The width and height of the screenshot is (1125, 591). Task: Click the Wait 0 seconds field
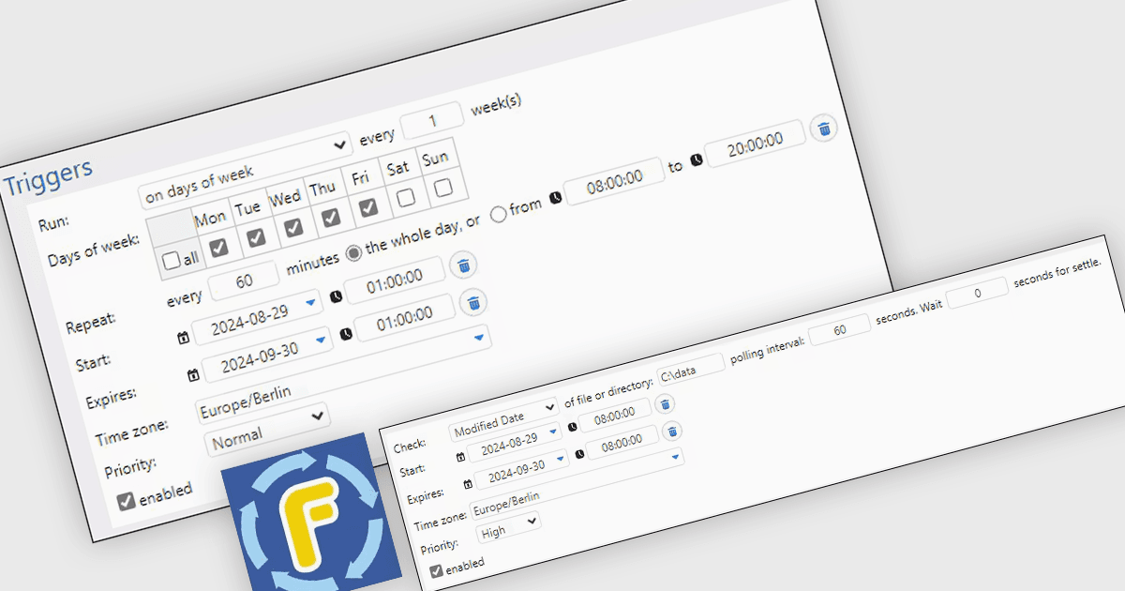977,293
